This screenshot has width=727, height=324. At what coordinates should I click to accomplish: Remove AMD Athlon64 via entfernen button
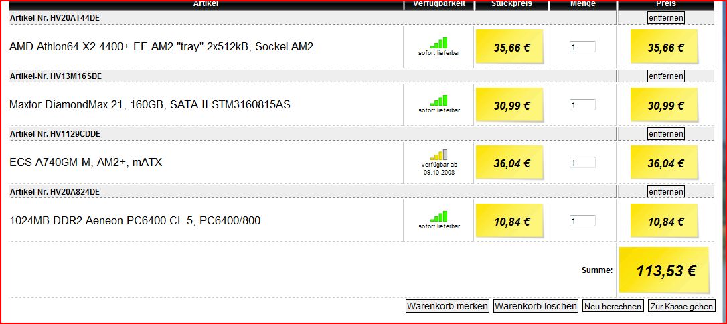[x=666, y=18]
